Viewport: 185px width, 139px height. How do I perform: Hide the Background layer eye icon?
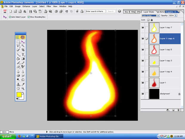[x=143, y=94]
